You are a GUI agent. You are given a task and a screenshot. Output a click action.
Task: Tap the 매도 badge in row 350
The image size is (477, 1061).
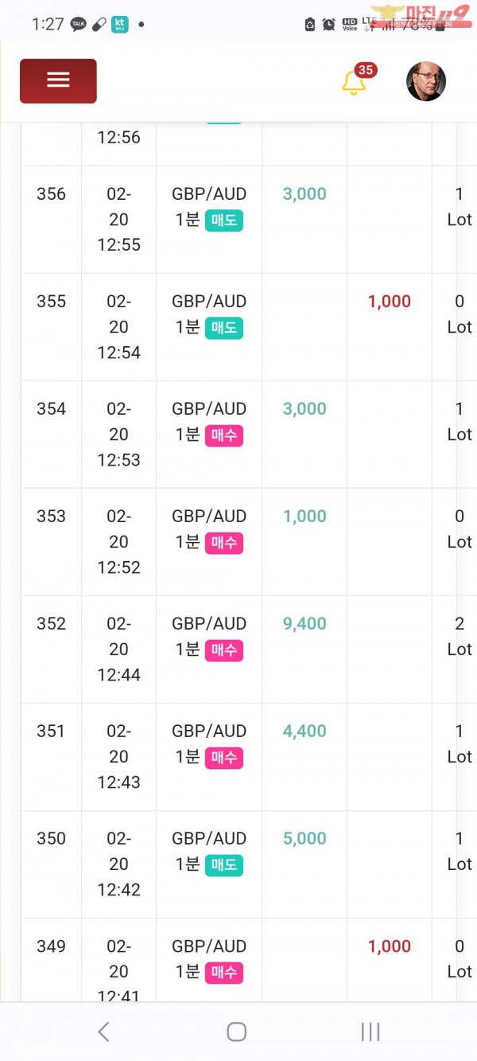(224, 865)
